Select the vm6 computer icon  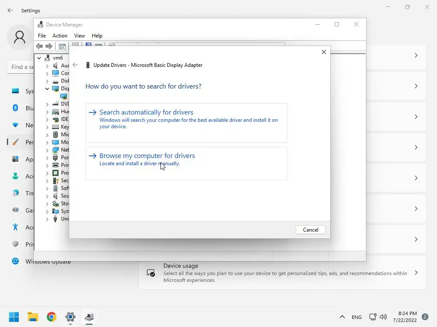pos(47,58)
